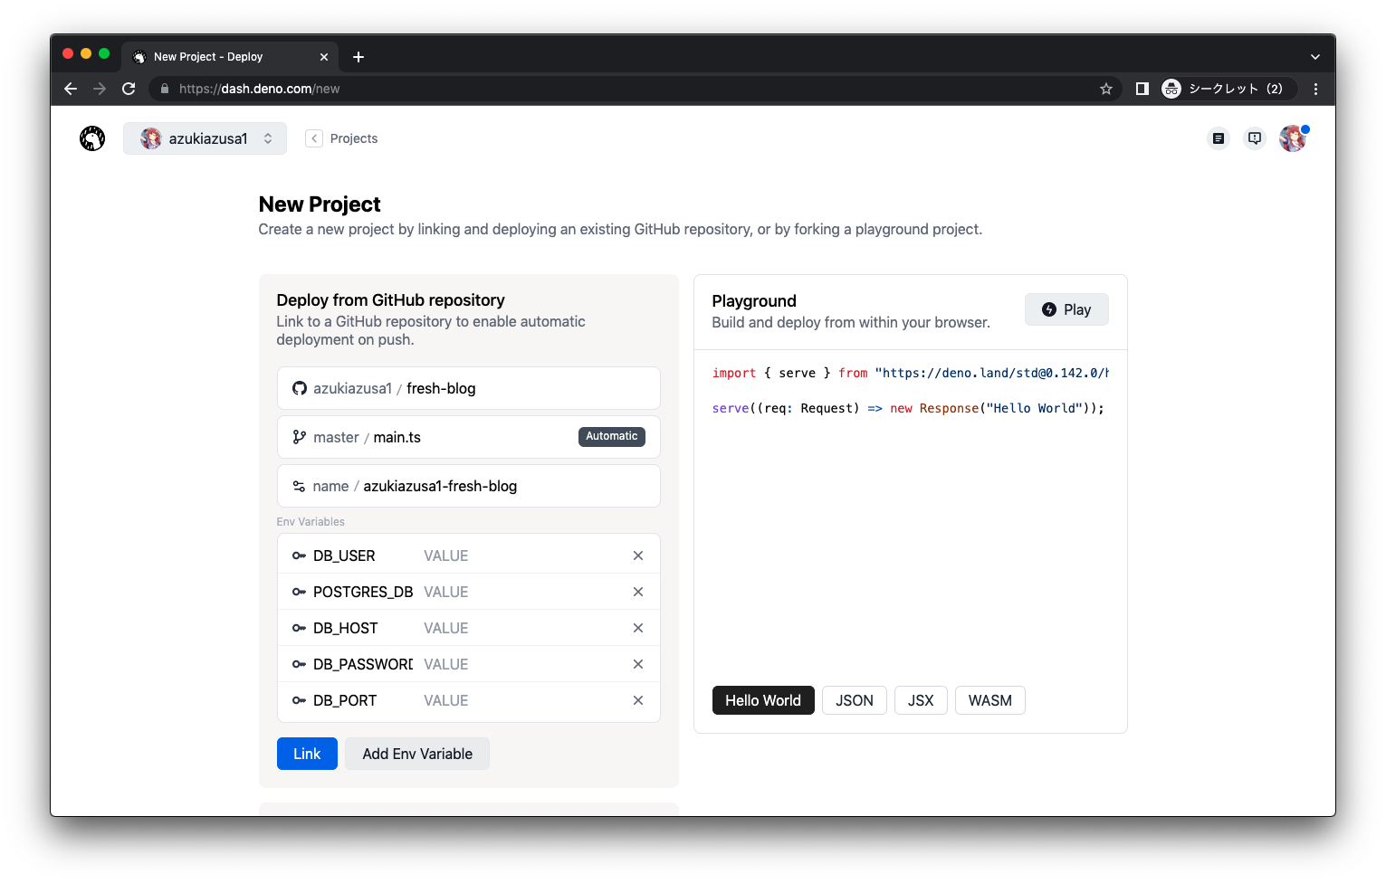This screenshot has width=1386, height=883.
Task: Click the incognito シークレット profile button
Action: 1227,89
